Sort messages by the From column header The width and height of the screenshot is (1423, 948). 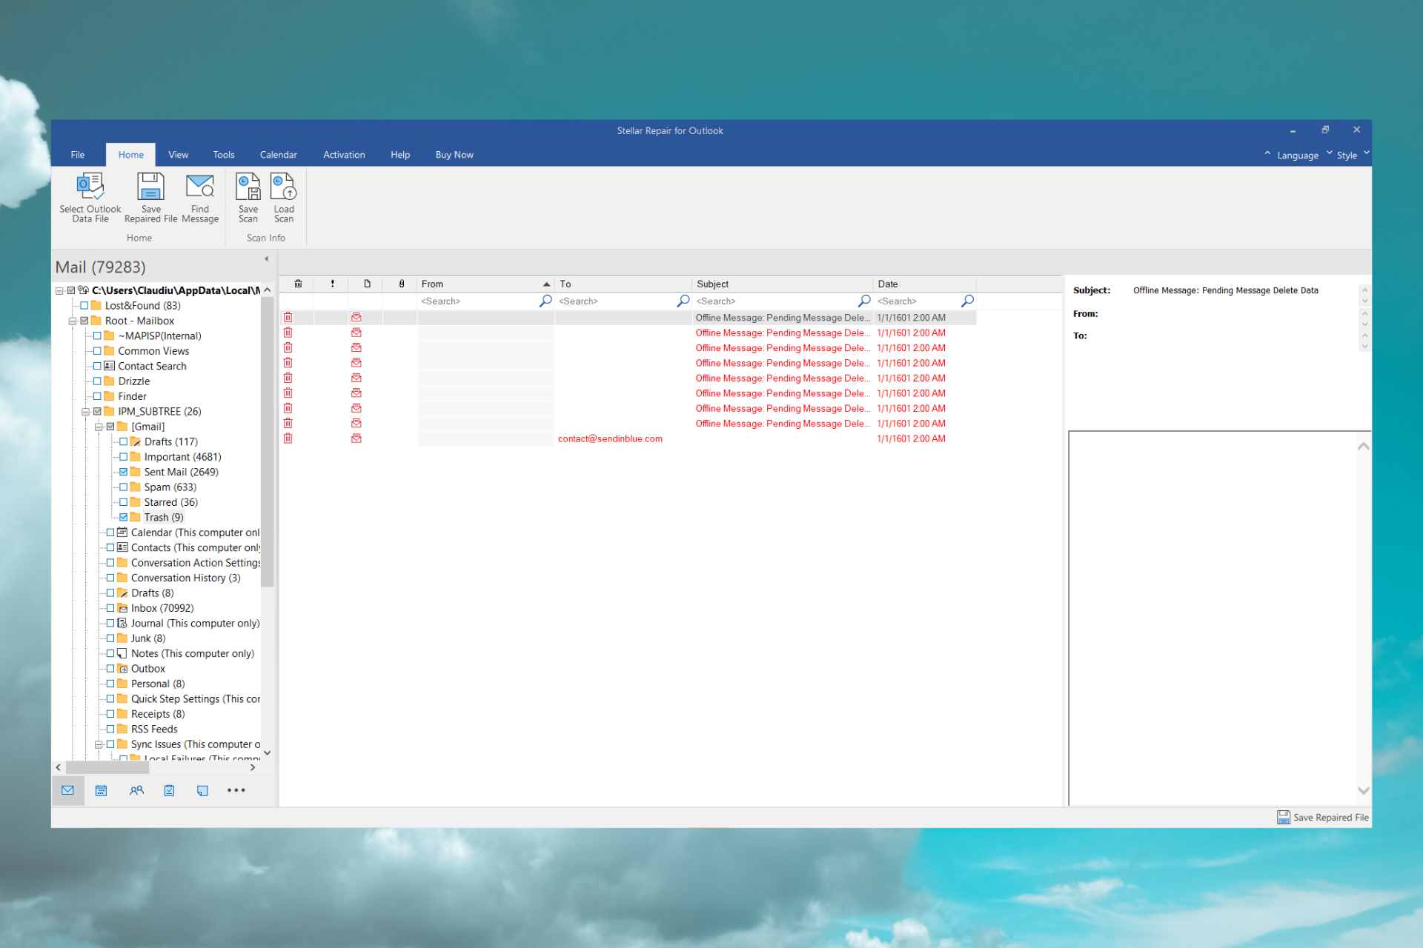coord(485,284)
